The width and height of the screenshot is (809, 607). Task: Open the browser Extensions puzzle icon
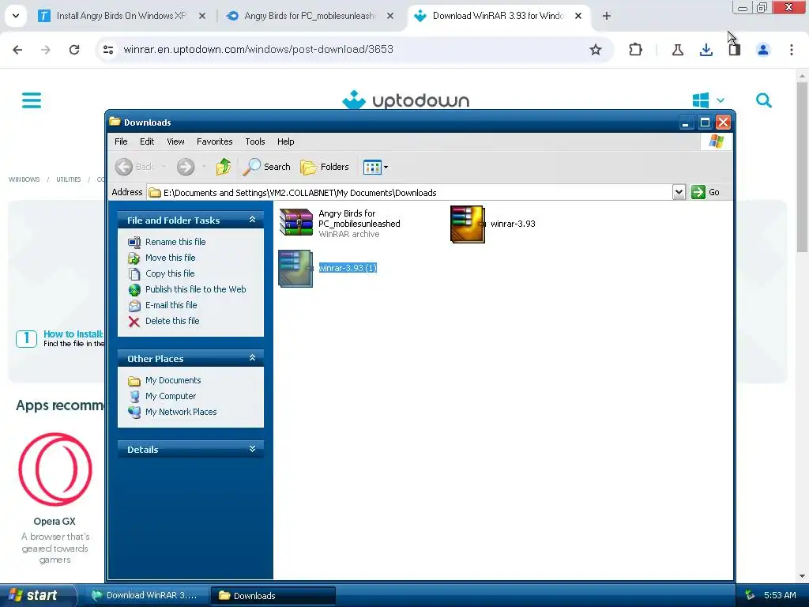(636, 50)
